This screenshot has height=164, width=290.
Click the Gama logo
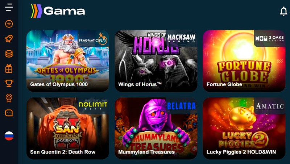[58, 11]
